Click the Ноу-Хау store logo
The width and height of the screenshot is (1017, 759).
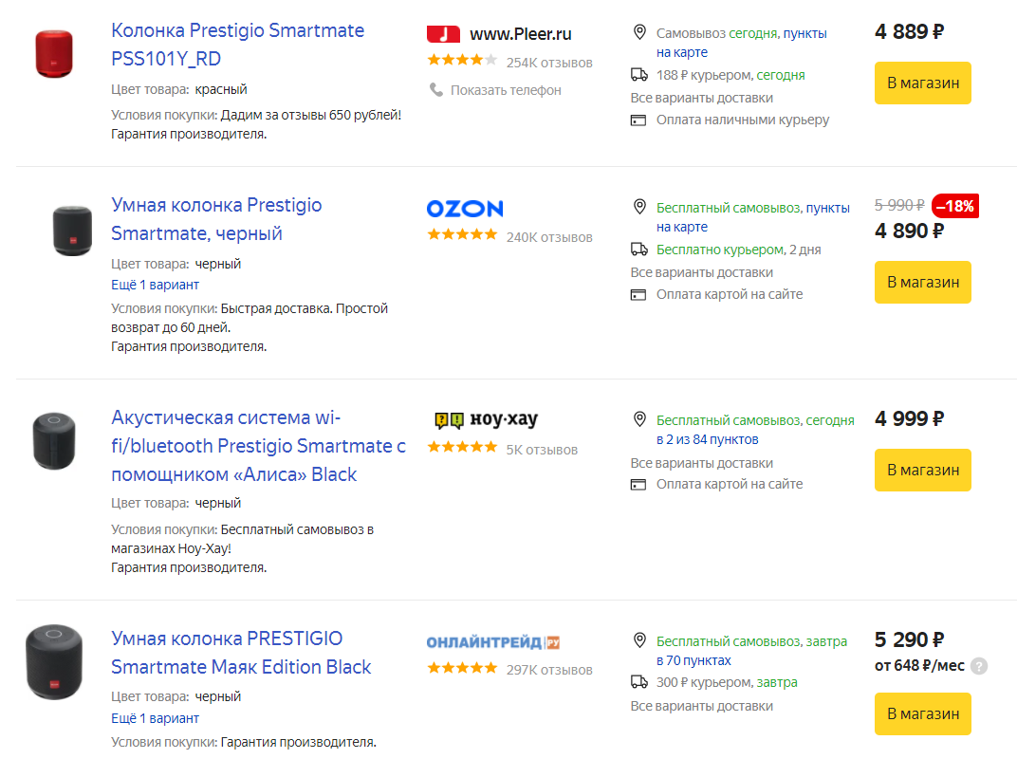[487, 419]
